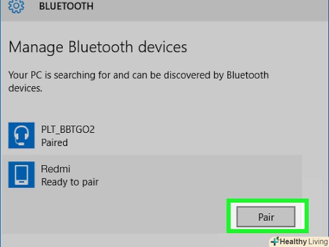Select the PLT_BBTGO2 device name
The width and height of the screenshot is (329, 247).
pos(68,129)
